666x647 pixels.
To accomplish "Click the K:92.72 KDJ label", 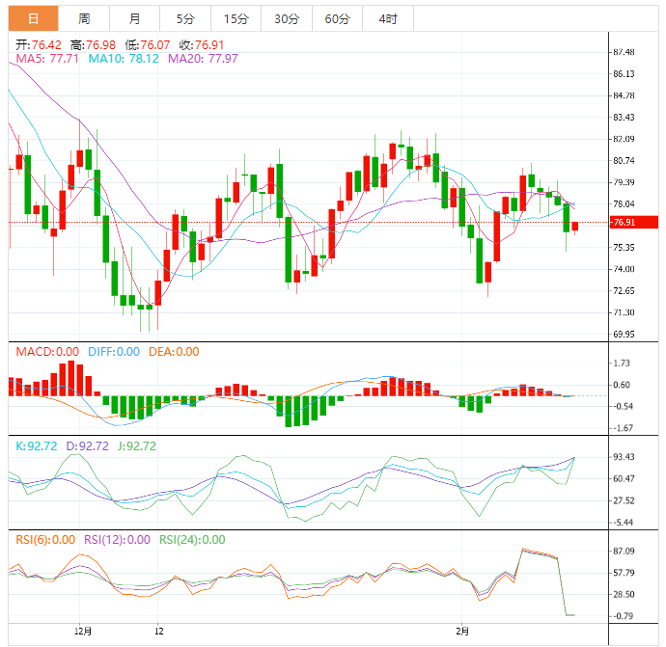I will (37, 446).
